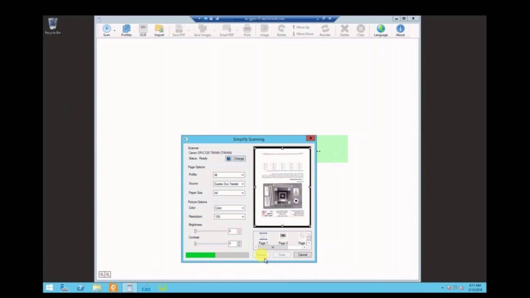This screenshot has width=530, height=298.
Task: Expand the Paper Size dropdown
Action: click(x=229, y=193)
